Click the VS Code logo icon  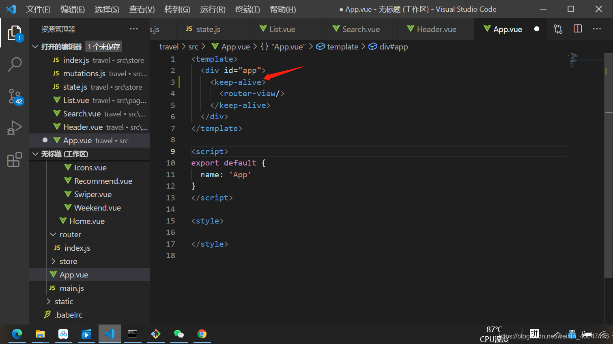point(11,9)
